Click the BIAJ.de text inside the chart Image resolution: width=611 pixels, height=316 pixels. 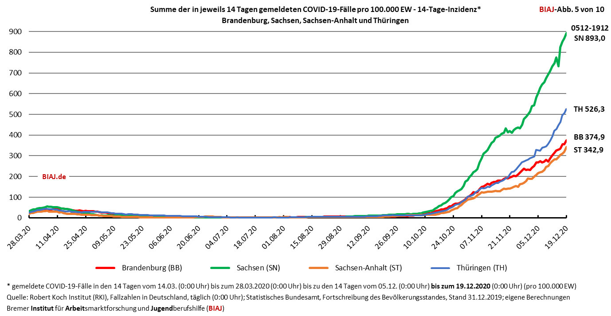click(x=54, y=176)
